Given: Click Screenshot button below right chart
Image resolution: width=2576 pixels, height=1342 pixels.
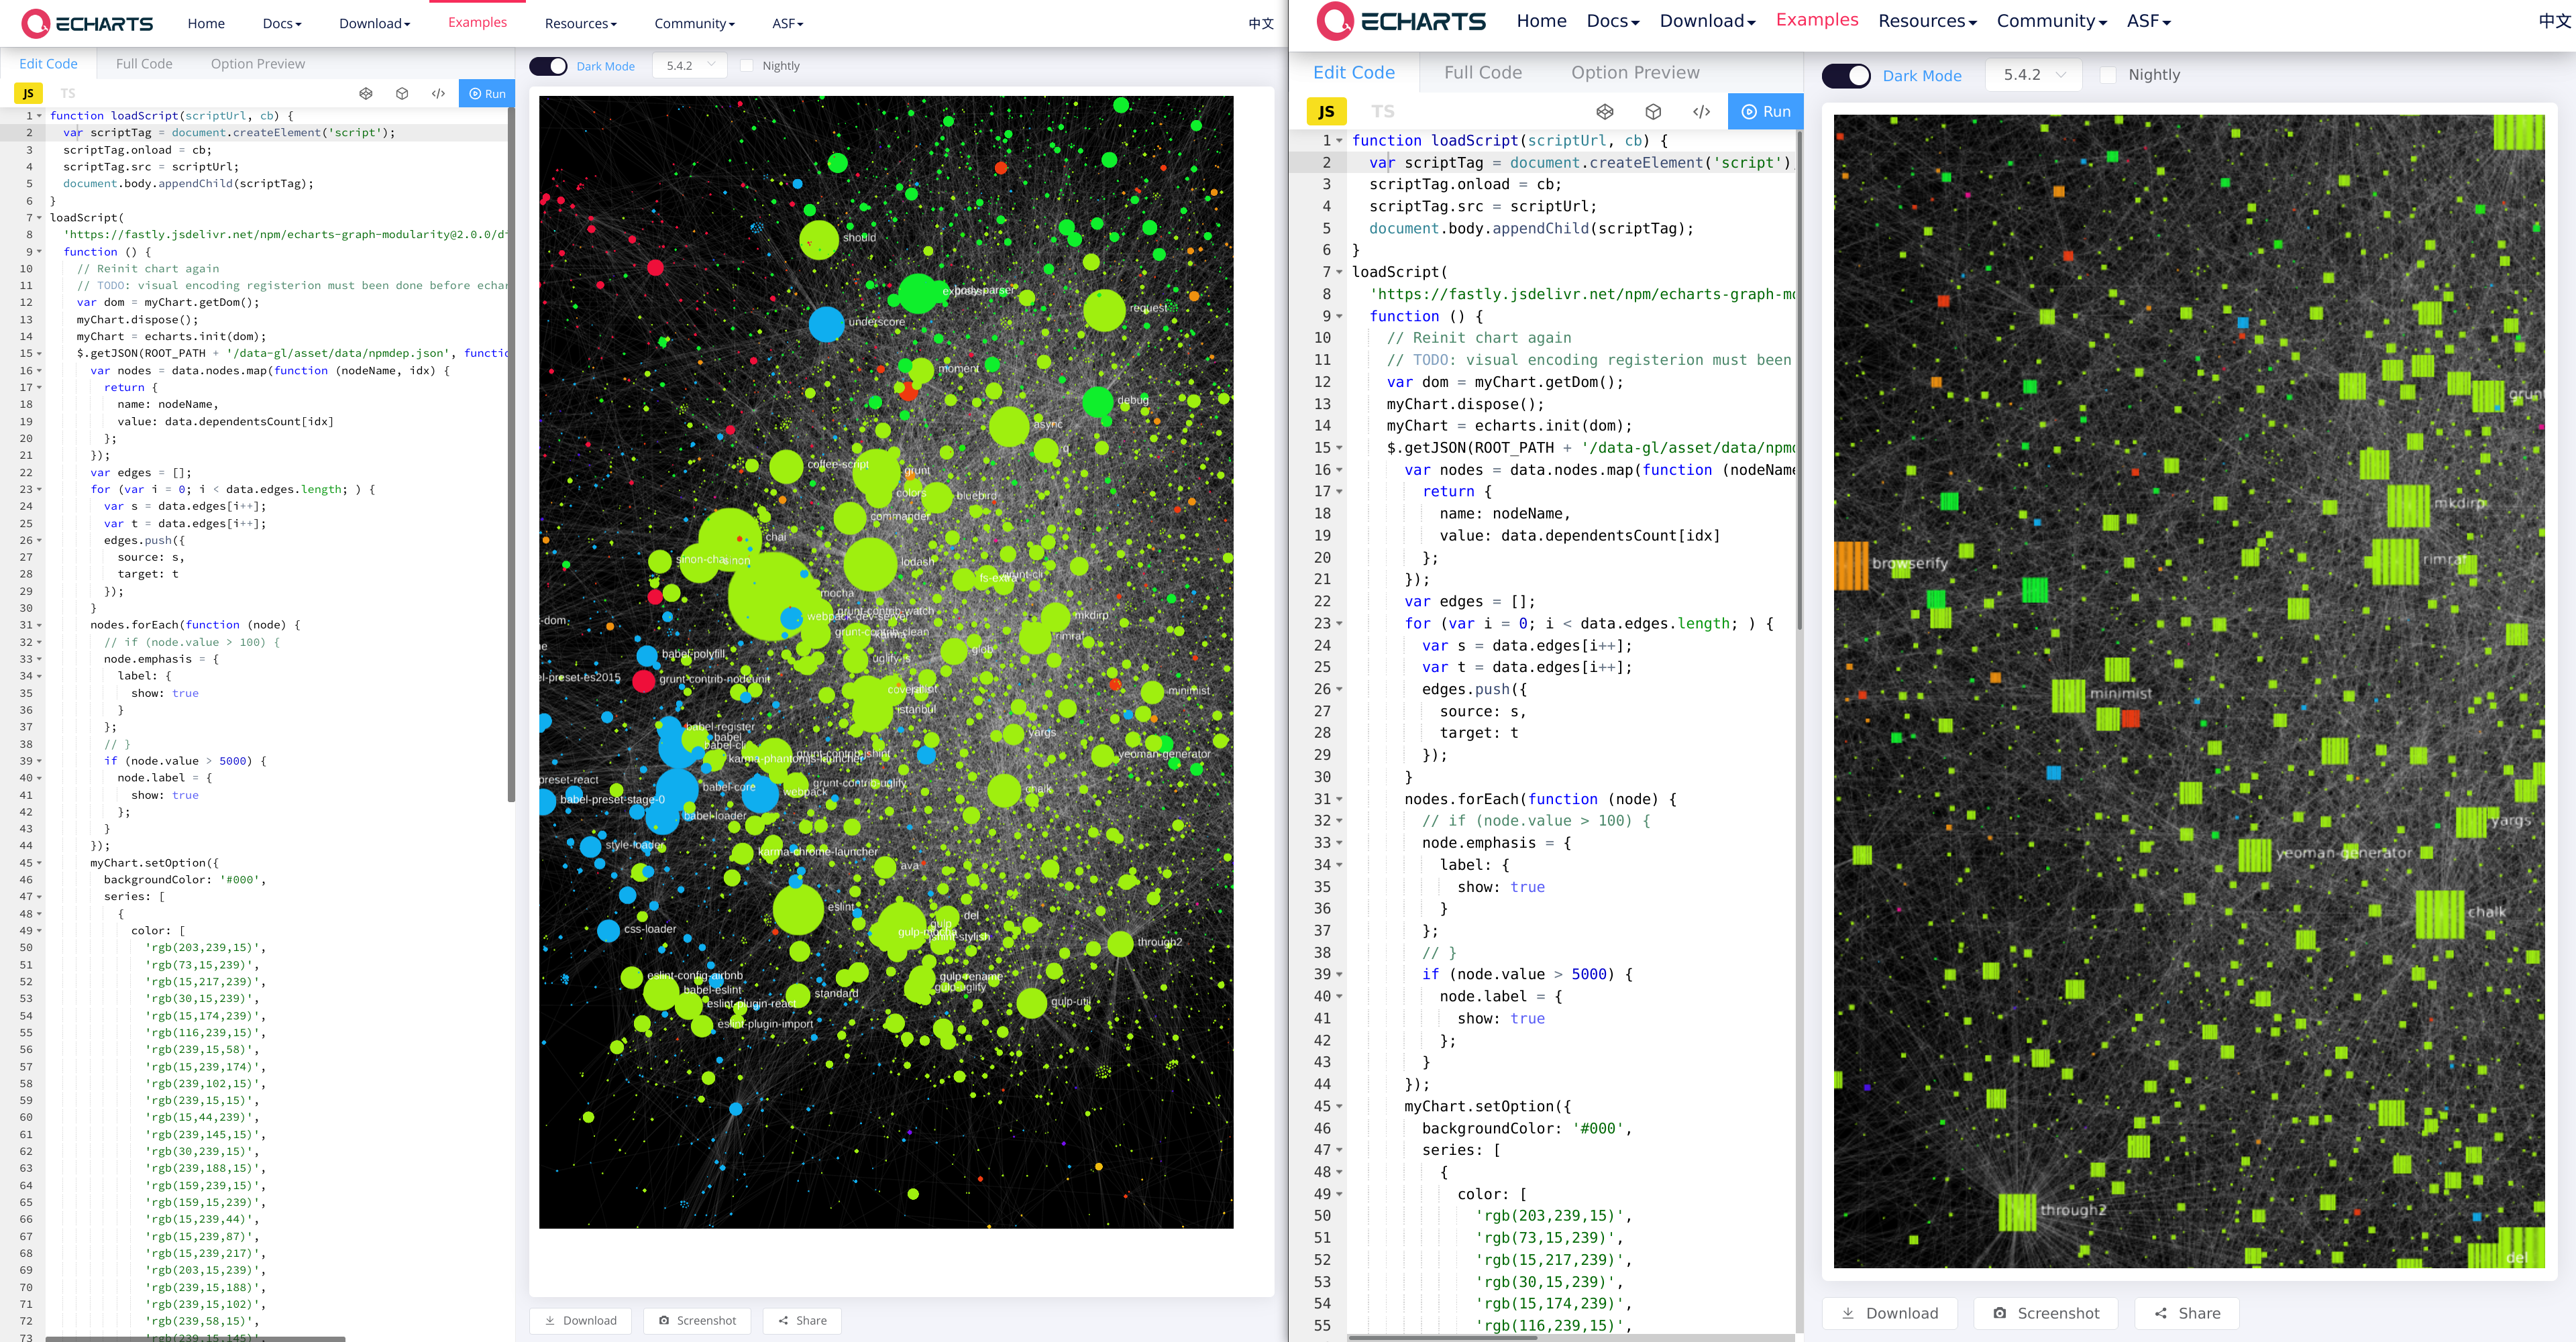Looking at the screenshot, I should 2045,1313.
